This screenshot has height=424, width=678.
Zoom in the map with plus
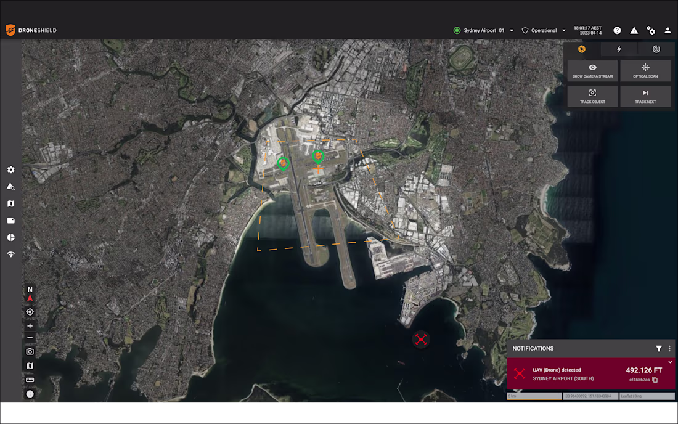point(30,326)
